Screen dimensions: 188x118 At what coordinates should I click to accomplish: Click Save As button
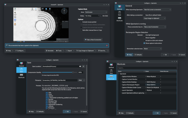click(102, 51)
